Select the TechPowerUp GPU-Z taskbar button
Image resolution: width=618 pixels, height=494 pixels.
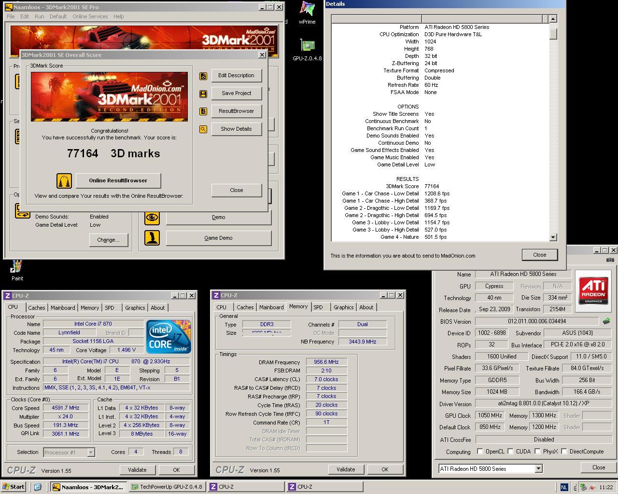click(x=167, y=487)
